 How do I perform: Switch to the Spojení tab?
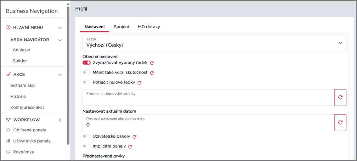(121, 27)
